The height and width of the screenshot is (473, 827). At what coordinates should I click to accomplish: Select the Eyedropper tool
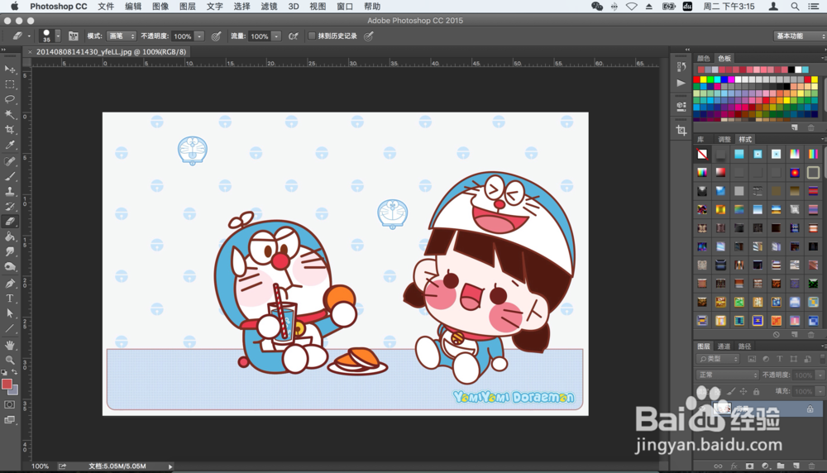click(10, 145)
